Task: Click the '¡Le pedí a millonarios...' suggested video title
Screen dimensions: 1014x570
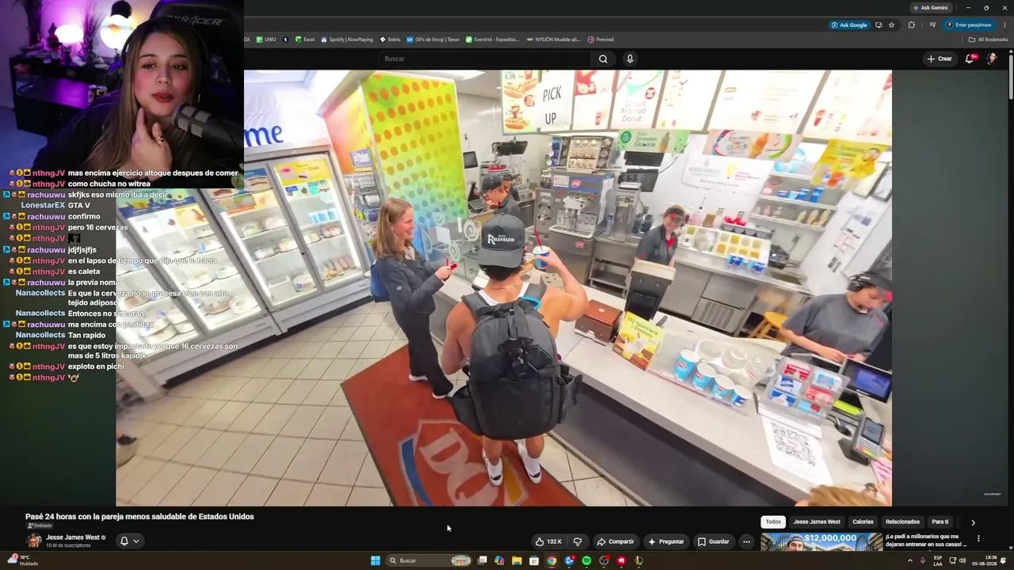Action: tap(926, 540)
